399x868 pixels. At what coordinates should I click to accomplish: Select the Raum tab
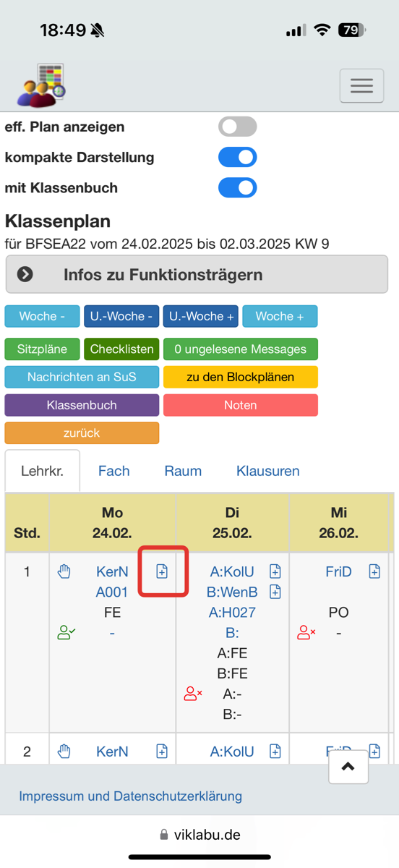point(183,471)
